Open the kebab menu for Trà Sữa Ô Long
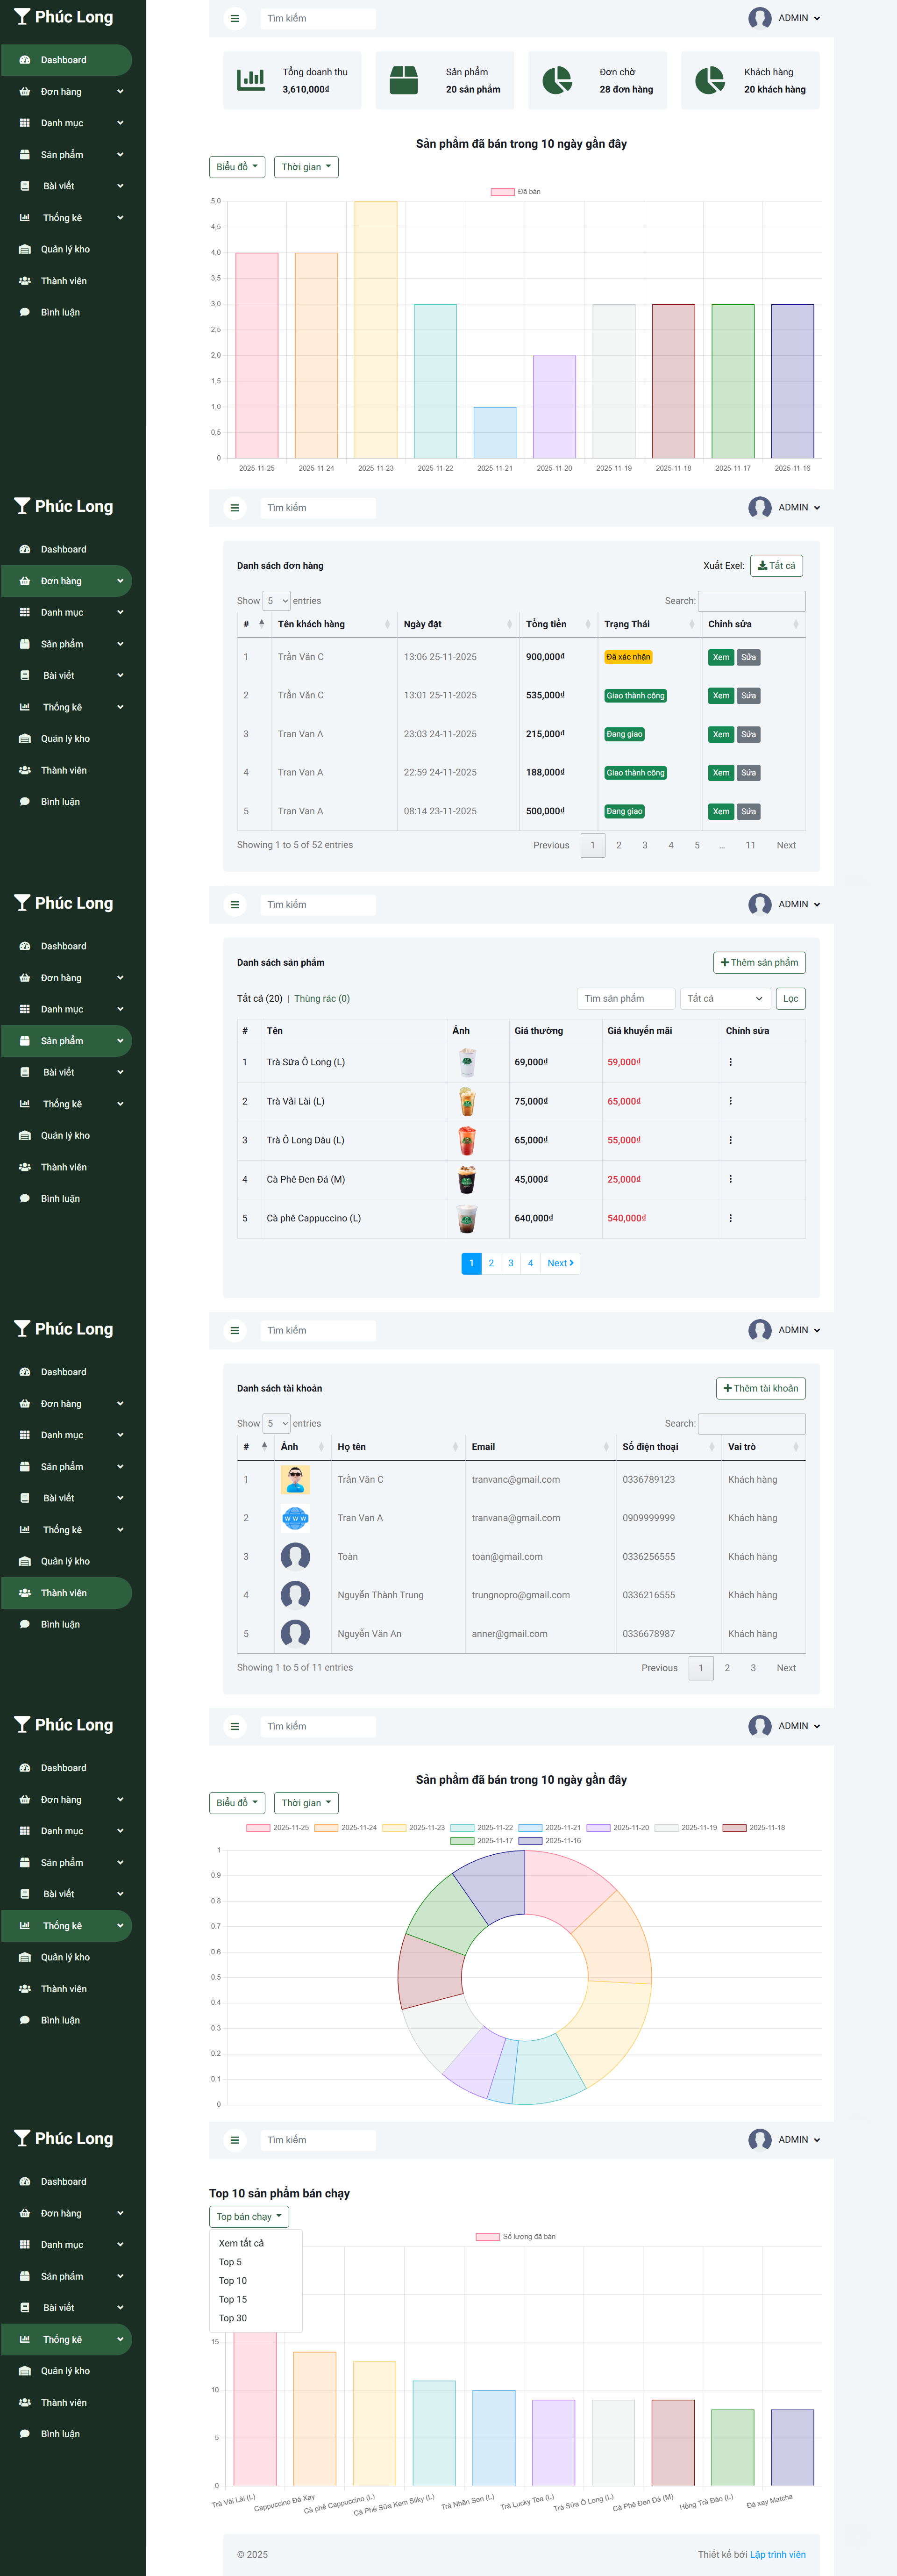 tap(731, 1062)
